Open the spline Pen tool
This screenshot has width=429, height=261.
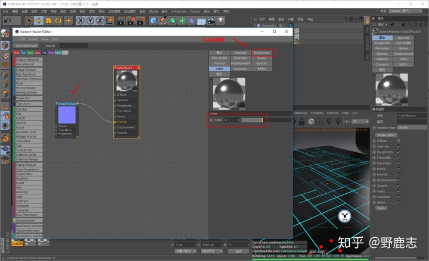click(163, 20)
